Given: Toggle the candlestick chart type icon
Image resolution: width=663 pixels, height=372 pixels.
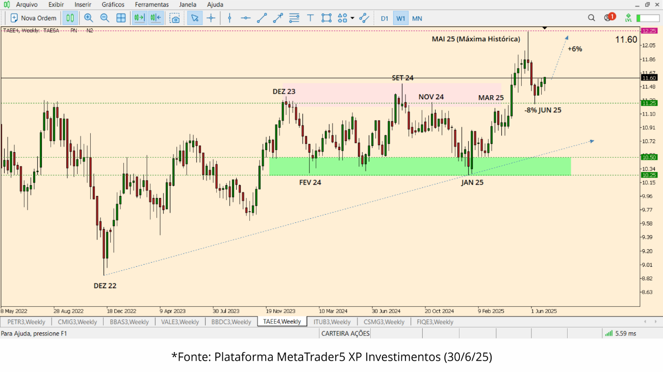Looking at the screenshot, I should pos(70,18).
